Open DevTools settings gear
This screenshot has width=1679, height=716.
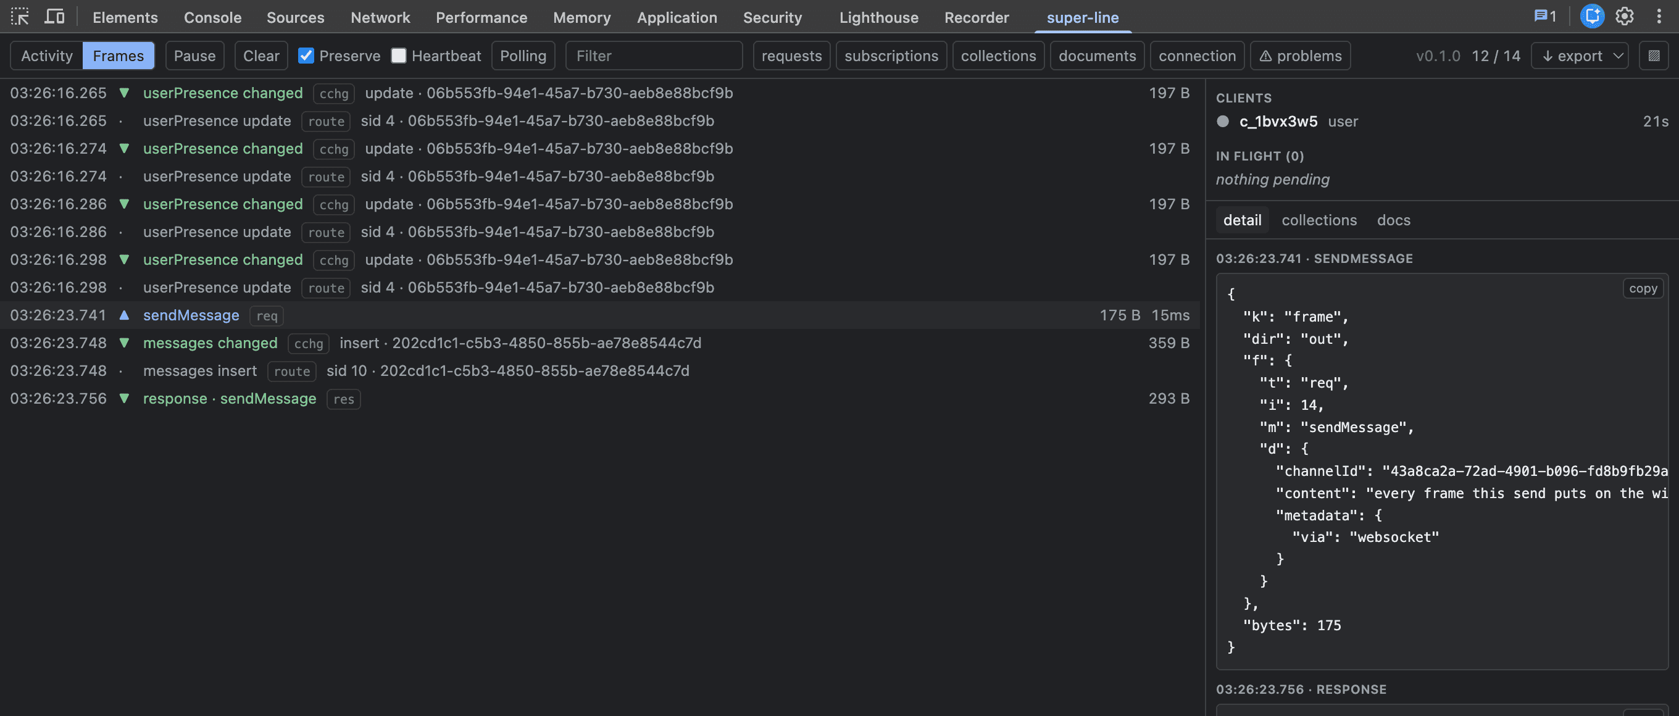click(1624, 16)
